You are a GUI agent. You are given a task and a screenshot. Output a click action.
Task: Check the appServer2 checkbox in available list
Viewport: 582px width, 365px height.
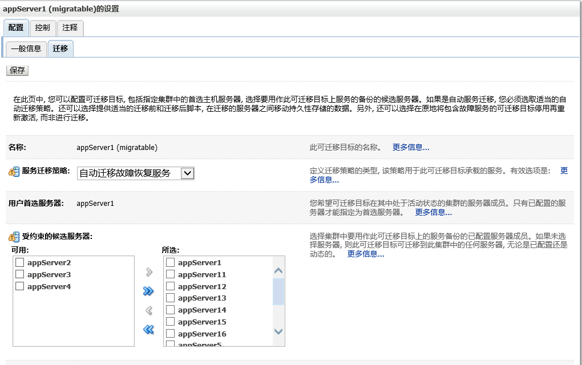tap(19, 262)
